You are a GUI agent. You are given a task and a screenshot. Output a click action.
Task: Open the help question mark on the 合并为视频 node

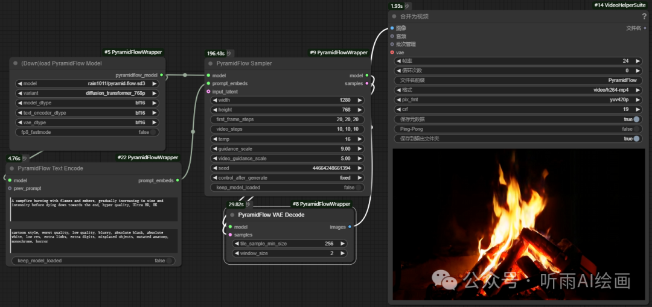click(x=644, y=17)
